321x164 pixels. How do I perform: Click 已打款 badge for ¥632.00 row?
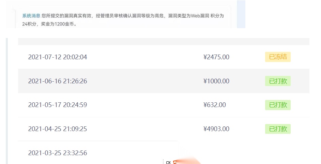[x=278, y=105]
